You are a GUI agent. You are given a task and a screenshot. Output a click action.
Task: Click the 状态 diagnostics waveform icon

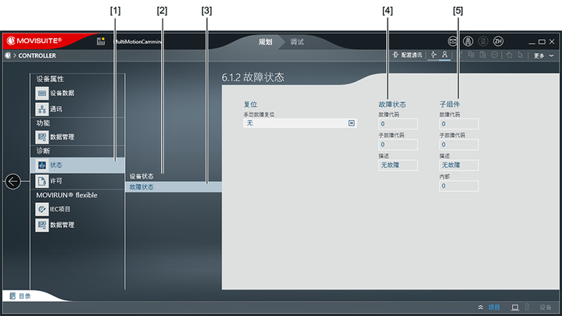tap(41, 165)
